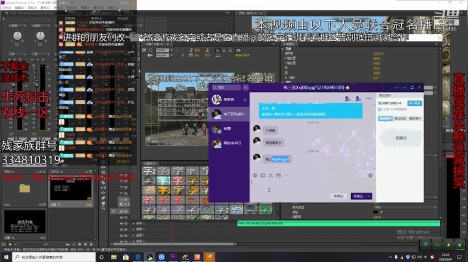Select the Slip tool in Premiere toolbox
The height and width of the screenshot is (262, 468).
tap(103, 187)
